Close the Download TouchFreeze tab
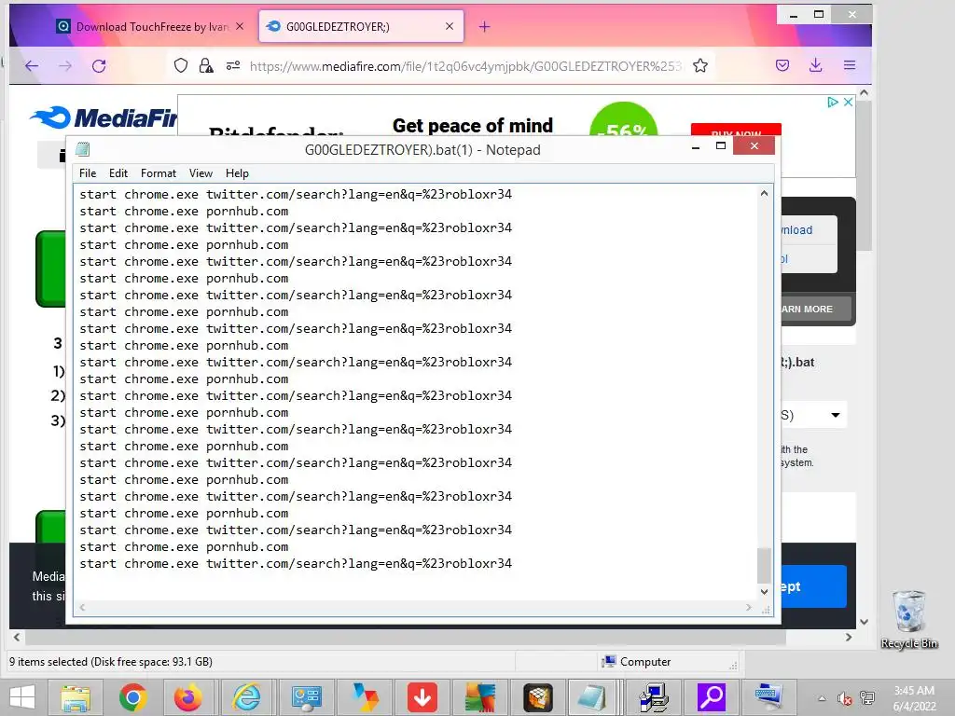 pos(240,26)
